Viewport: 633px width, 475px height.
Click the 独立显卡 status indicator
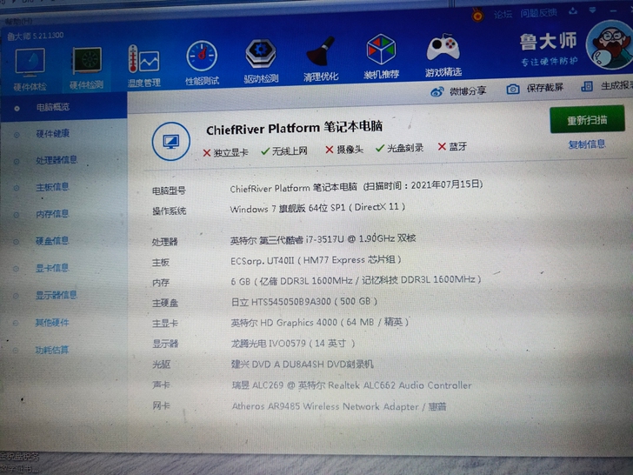coord(226,153)
